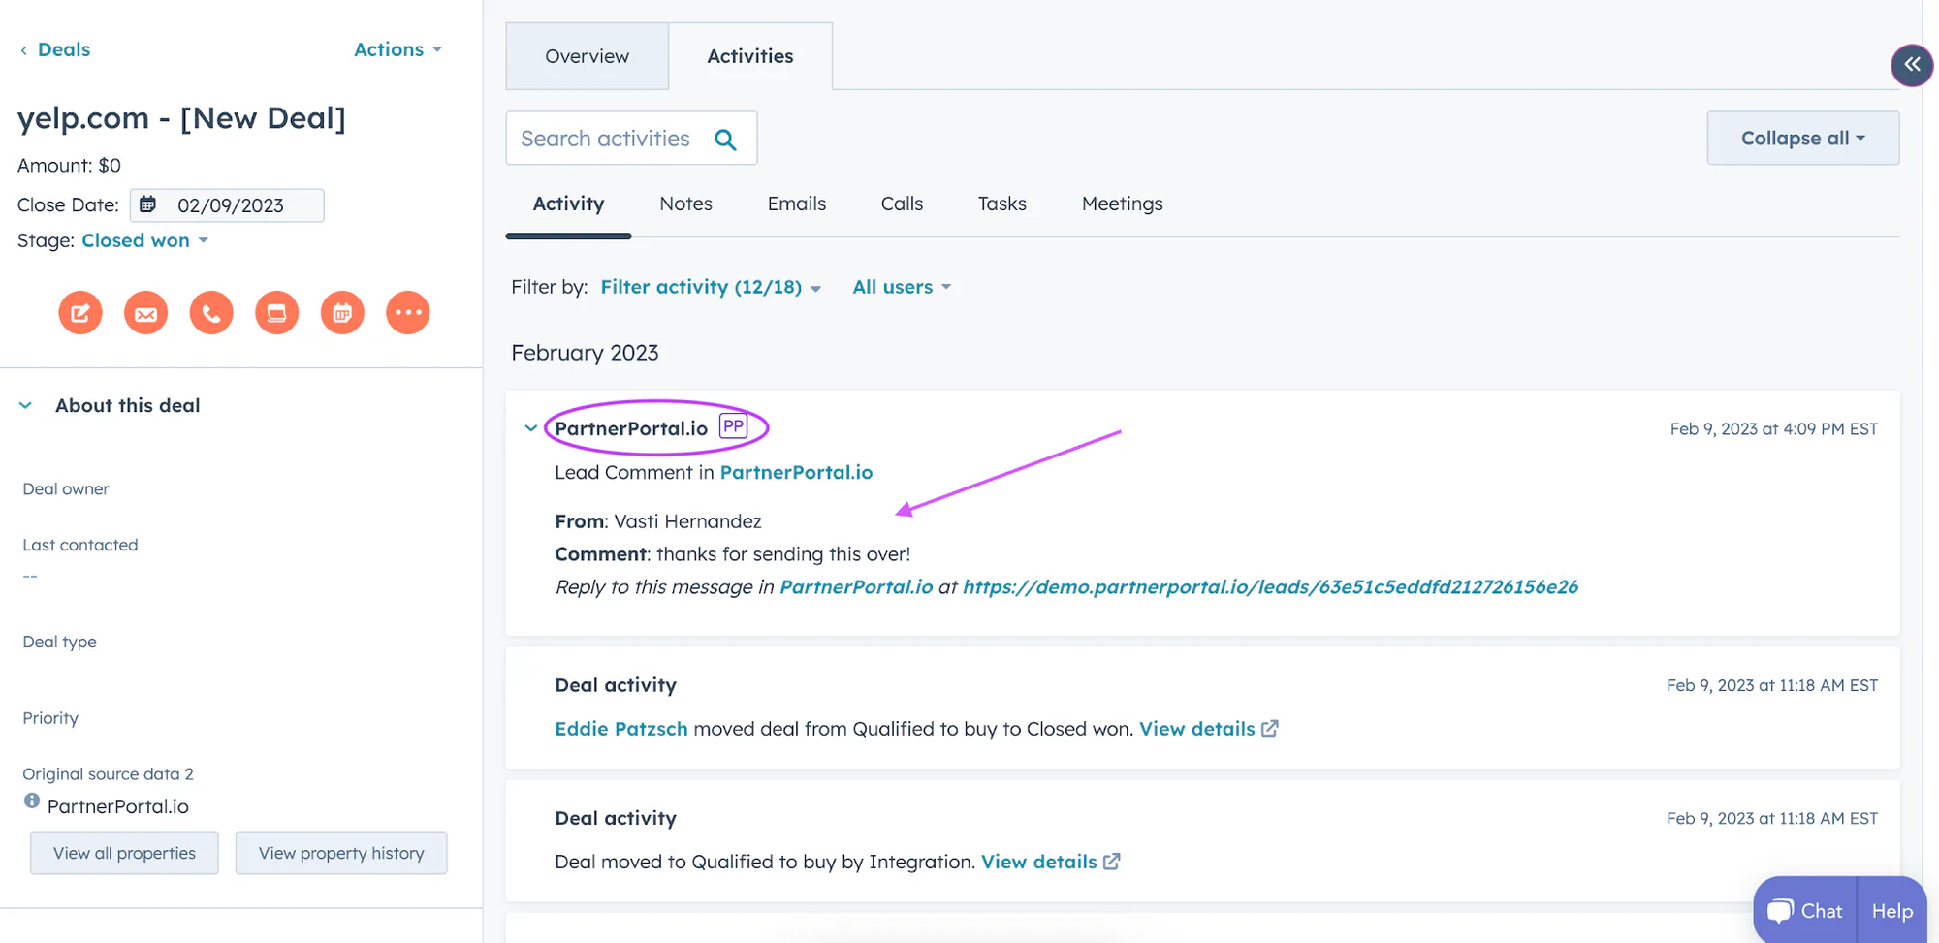Screen dimensions: 1939x943
Task: Click the Priority property label
Action: click(50, 718)
